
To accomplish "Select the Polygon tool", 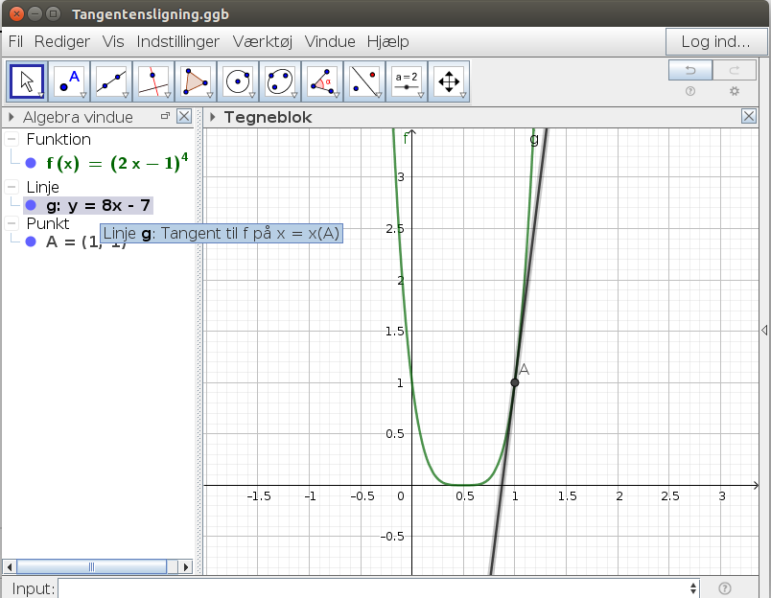I will (196, 81).
